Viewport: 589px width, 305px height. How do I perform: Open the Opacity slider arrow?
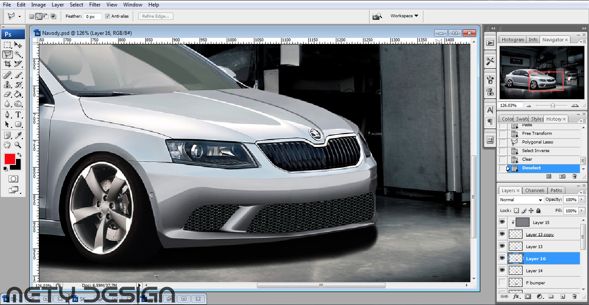coord(582,200)
